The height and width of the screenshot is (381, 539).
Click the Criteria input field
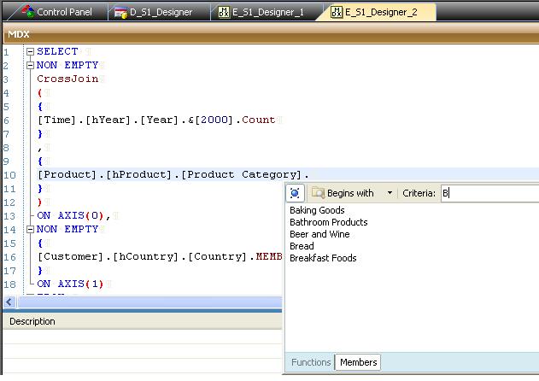489,193
